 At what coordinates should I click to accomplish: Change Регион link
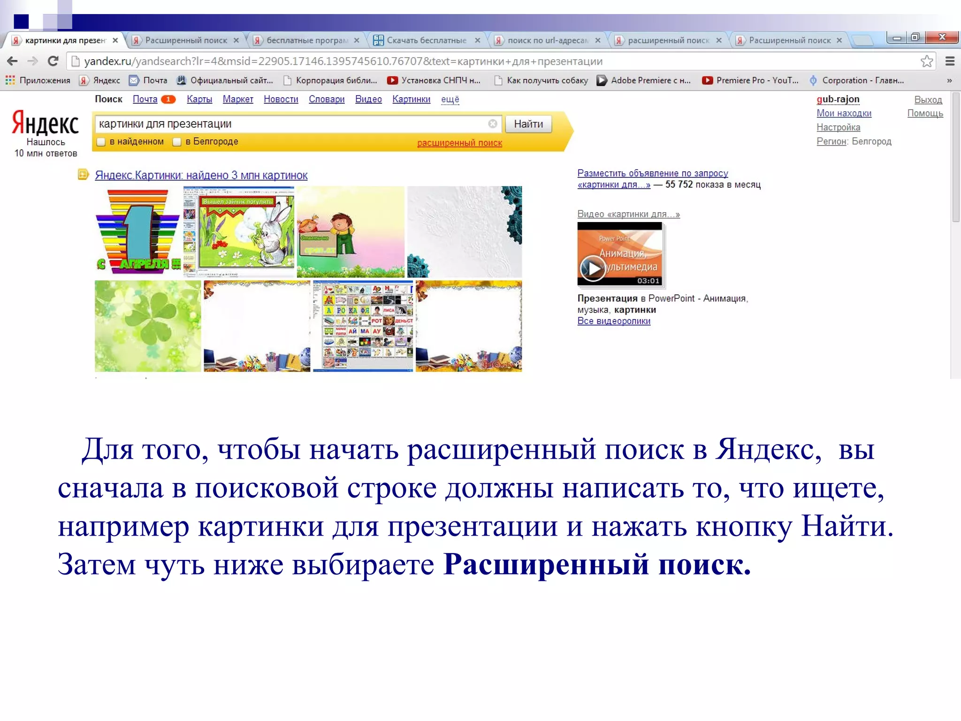coord(831,141)
